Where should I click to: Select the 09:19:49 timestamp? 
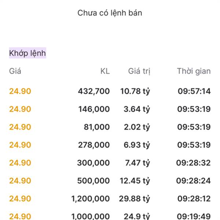(194, 216)
